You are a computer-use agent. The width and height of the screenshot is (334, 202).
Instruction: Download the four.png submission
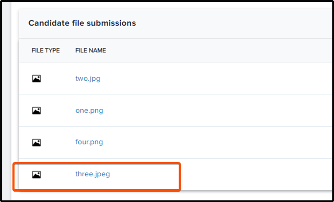click(x=89, y=142)
